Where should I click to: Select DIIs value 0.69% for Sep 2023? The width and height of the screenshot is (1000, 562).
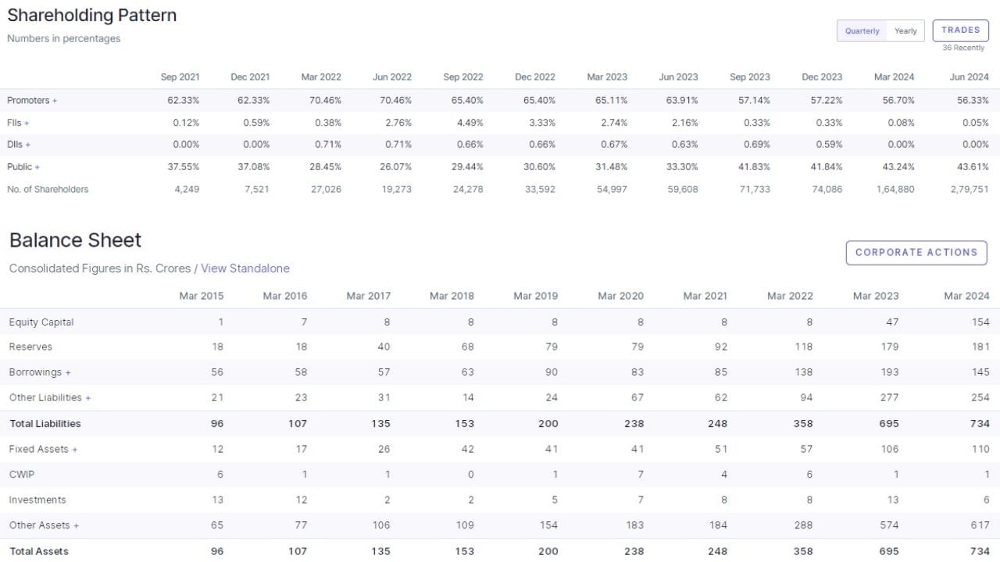click(x=755, y=145)
